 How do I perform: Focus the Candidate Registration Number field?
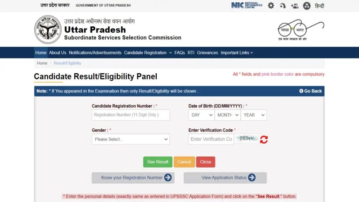(131, 115)
